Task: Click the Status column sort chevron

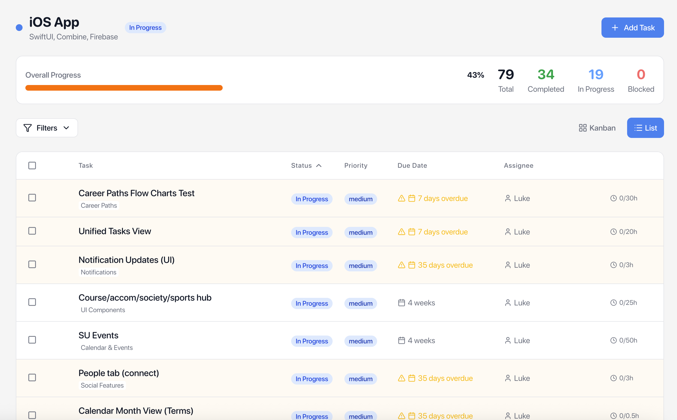Action: pos(319,166)
